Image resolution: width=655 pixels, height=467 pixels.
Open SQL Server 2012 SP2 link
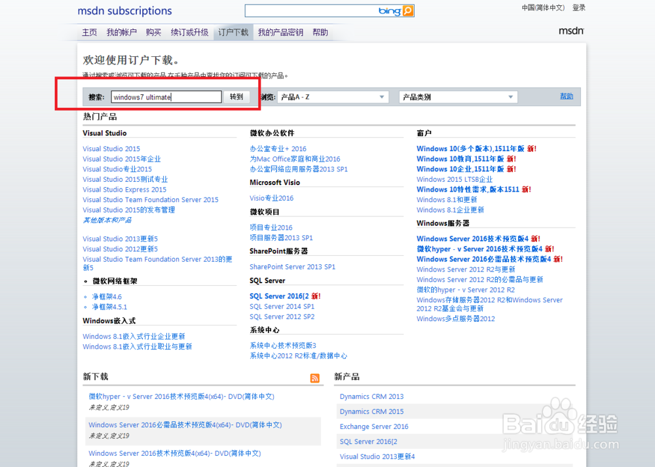point(282,317)
